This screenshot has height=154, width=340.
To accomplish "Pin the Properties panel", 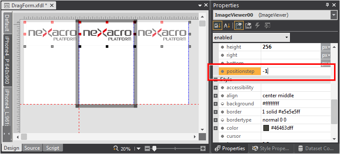I will [x=328, y=5].
